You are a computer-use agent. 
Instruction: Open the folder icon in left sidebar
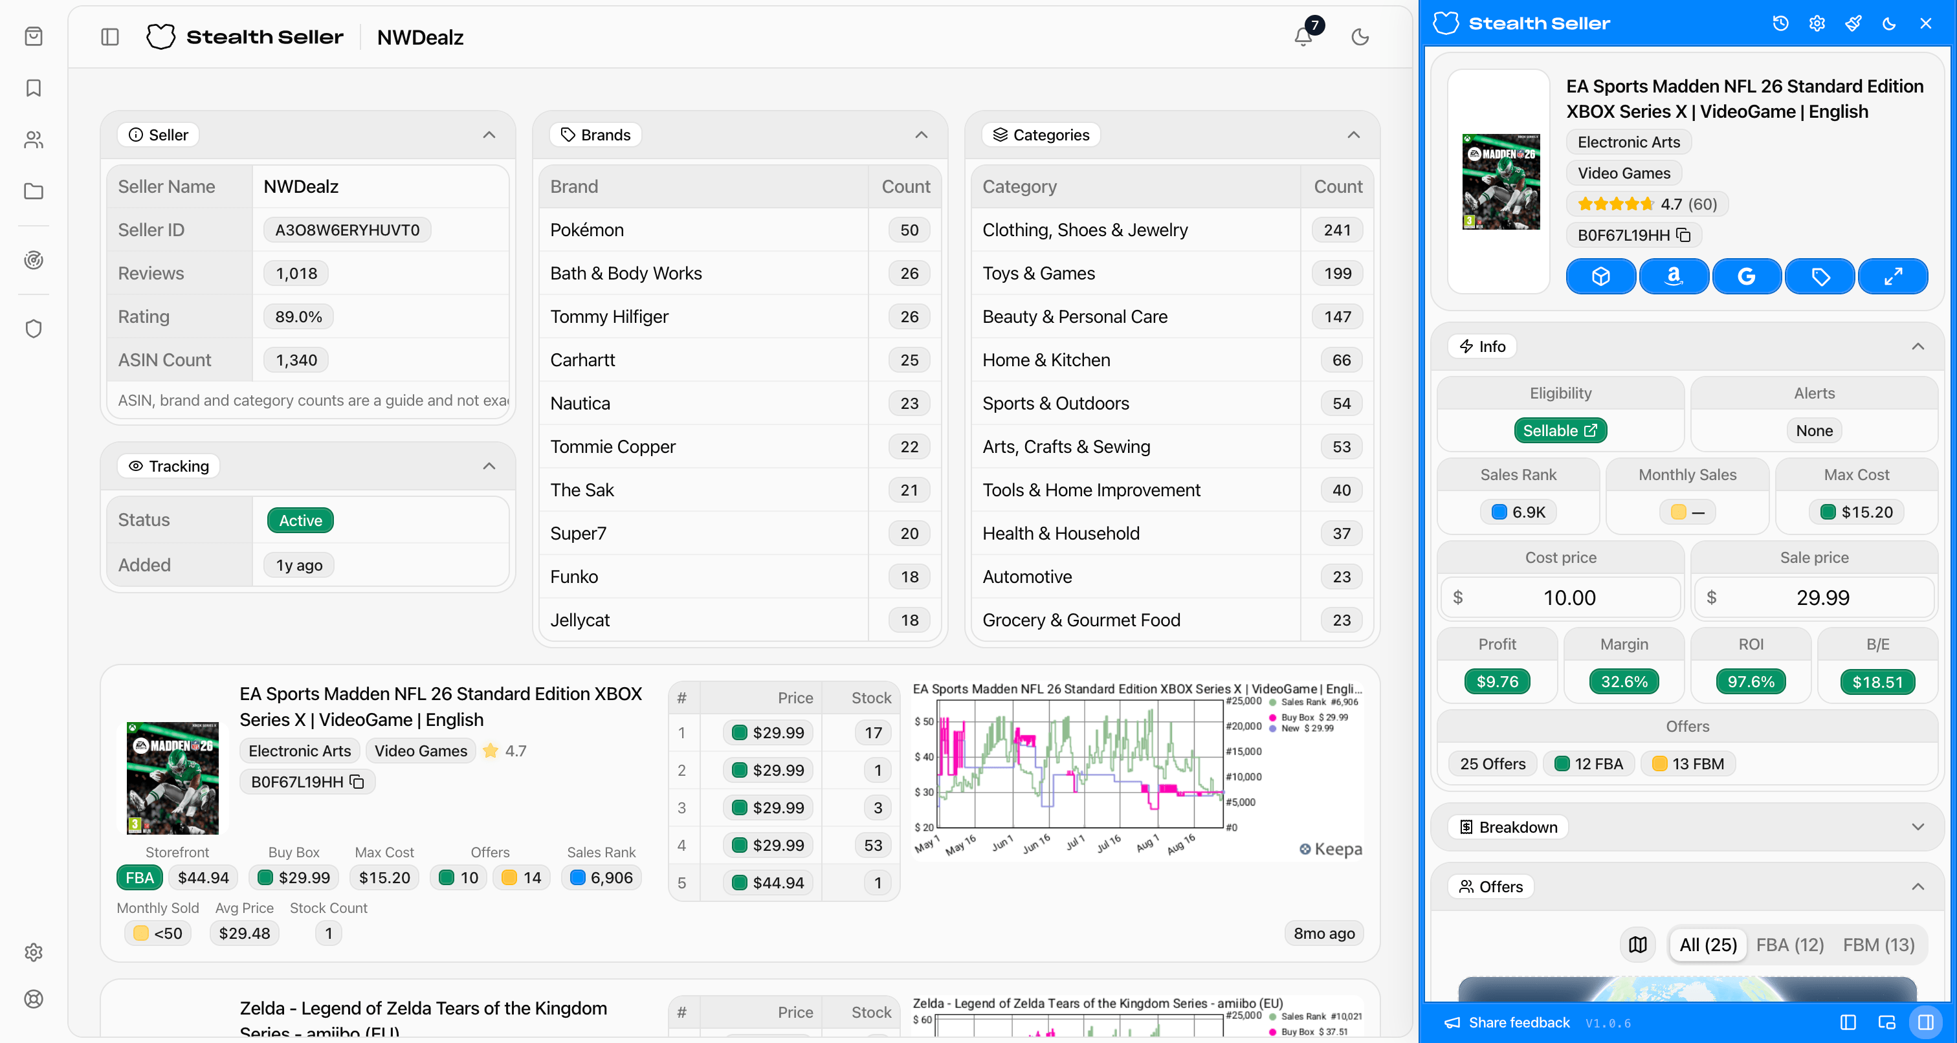[x=34, y=192]
